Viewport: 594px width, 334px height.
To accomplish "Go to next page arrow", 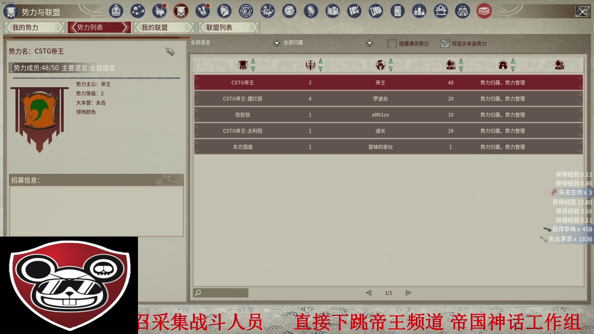I will (408, 293).
